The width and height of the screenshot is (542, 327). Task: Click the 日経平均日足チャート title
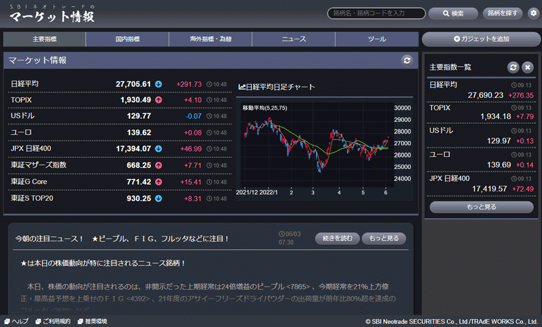[x=280, y=87]
